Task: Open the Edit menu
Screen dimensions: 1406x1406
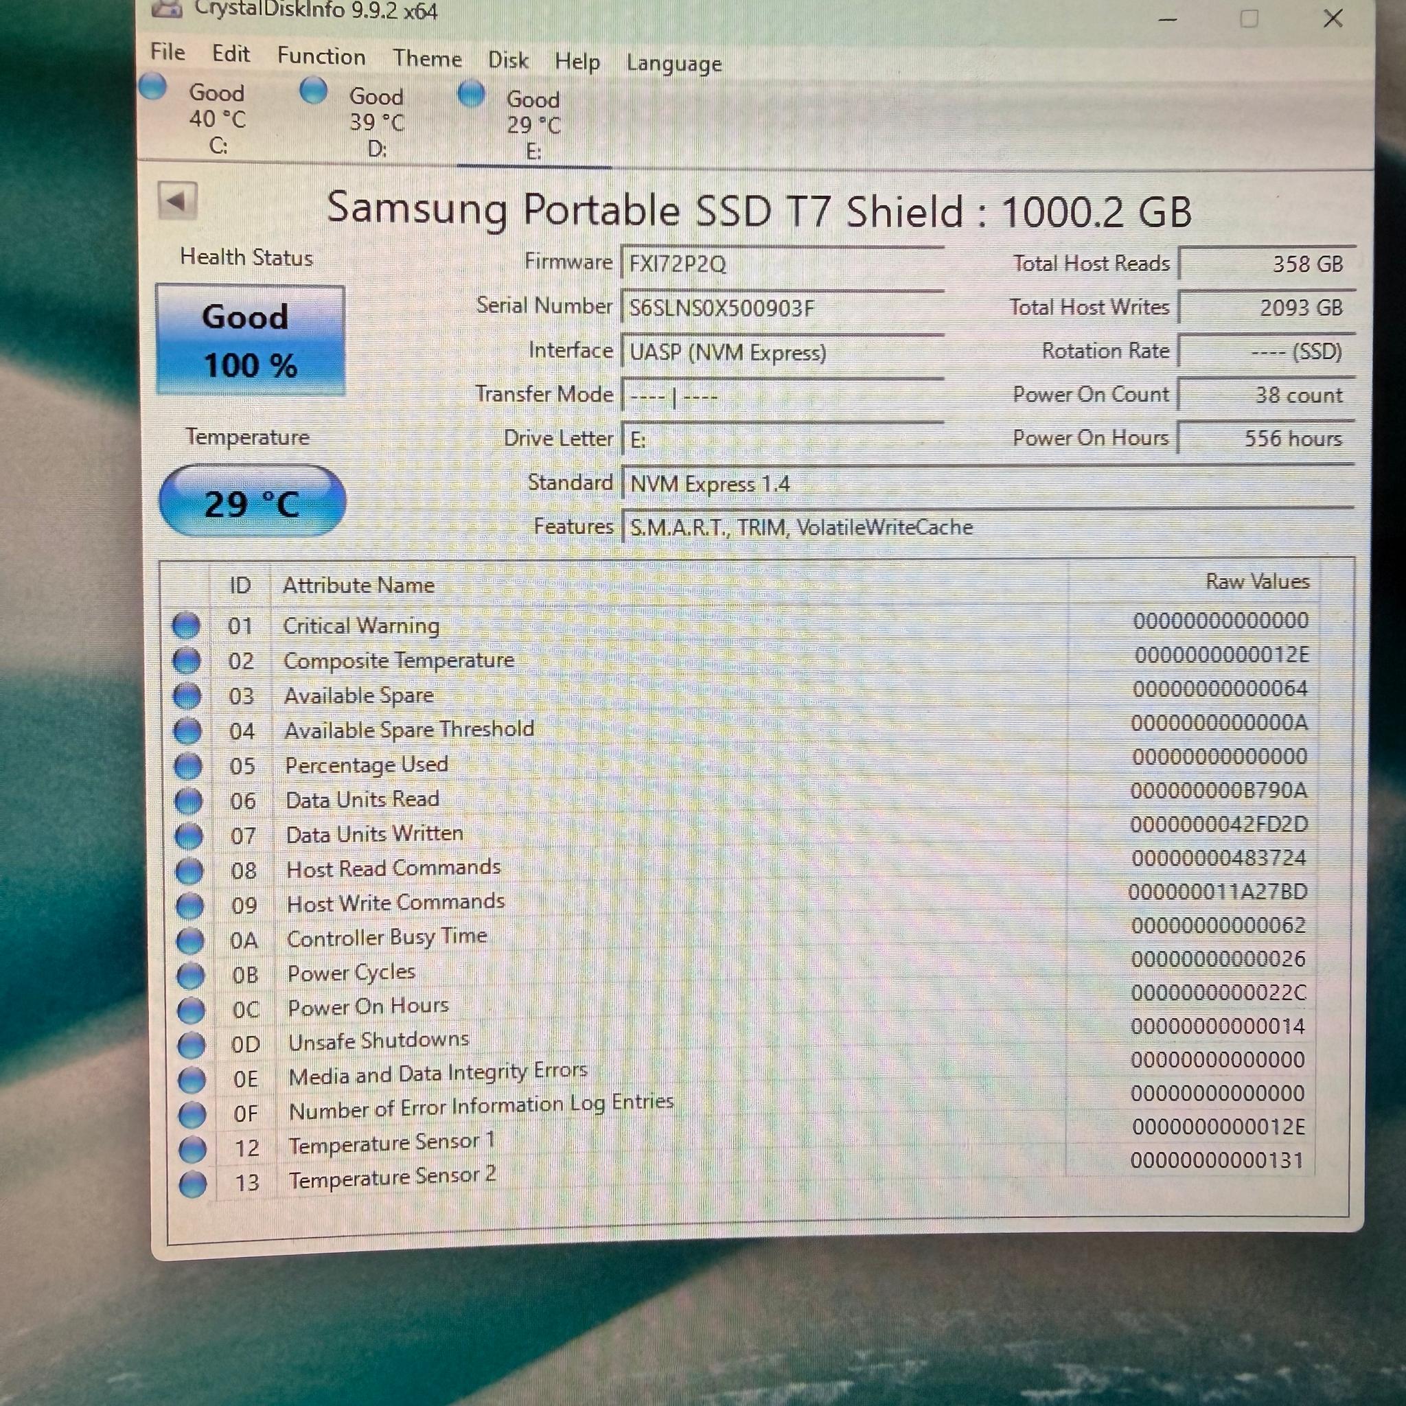Action: [231, 54]
